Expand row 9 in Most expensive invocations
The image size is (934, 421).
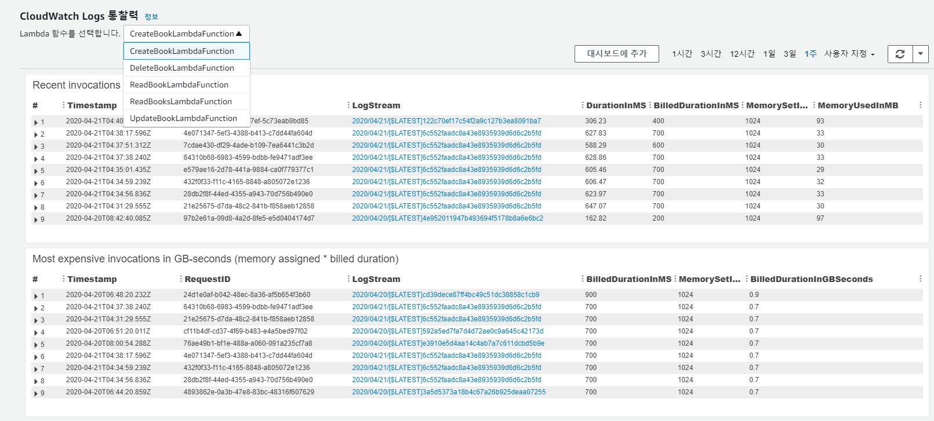pos(36,393)
